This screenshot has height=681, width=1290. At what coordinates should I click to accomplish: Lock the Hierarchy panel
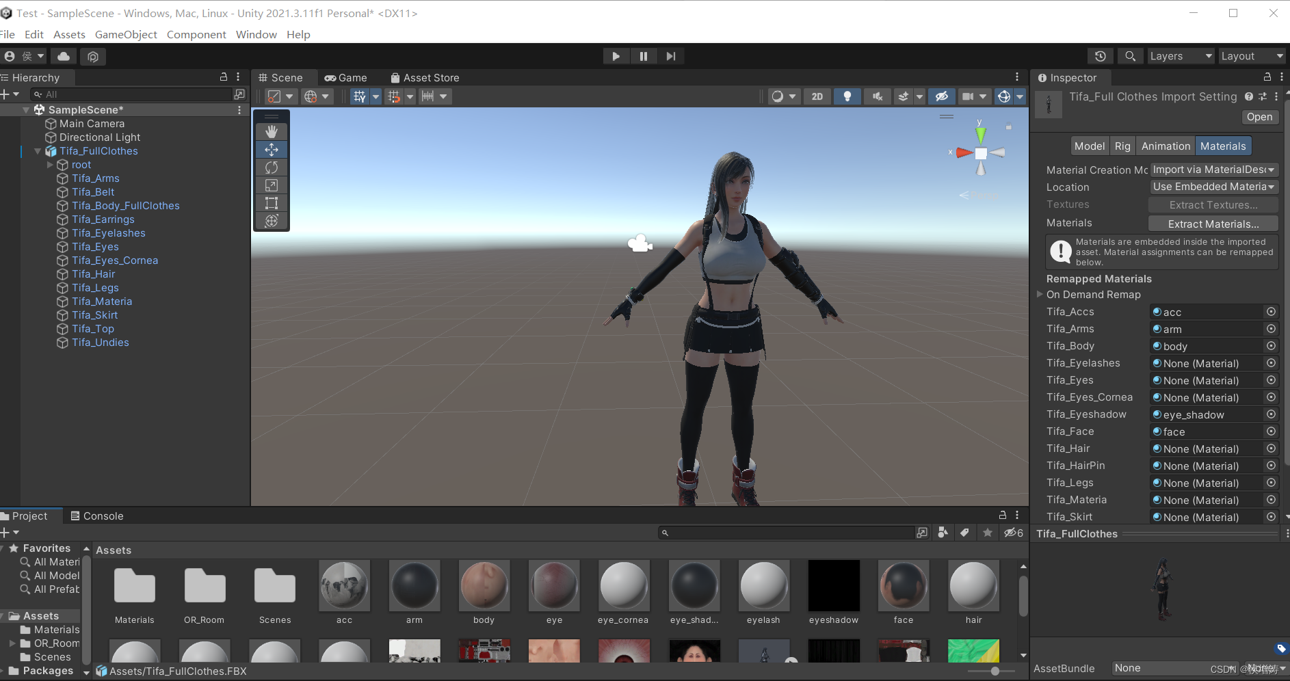coord(224,77)
